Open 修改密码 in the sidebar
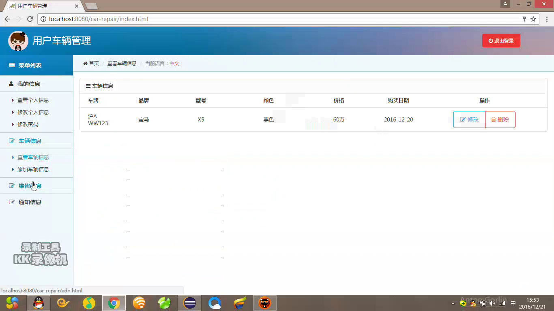Viewport: 554px width, 311px height. click(x=28, y=124)
